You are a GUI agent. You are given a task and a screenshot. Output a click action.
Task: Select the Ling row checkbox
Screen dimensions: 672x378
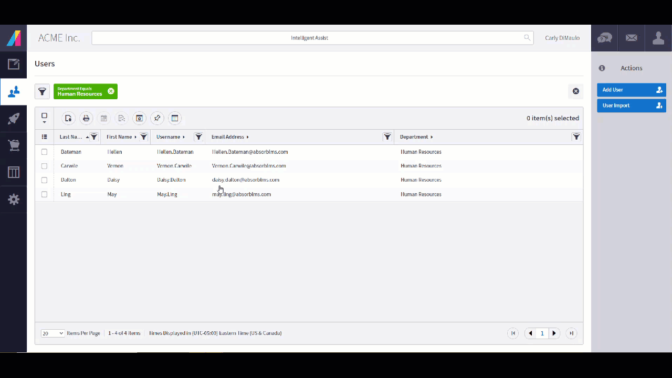click(44, 194)
